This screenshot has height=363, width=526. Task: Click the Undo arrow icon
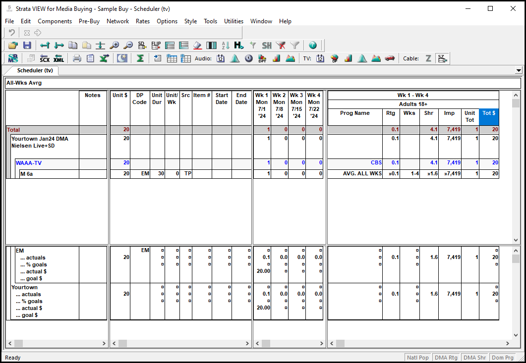[x=12, y=33]
